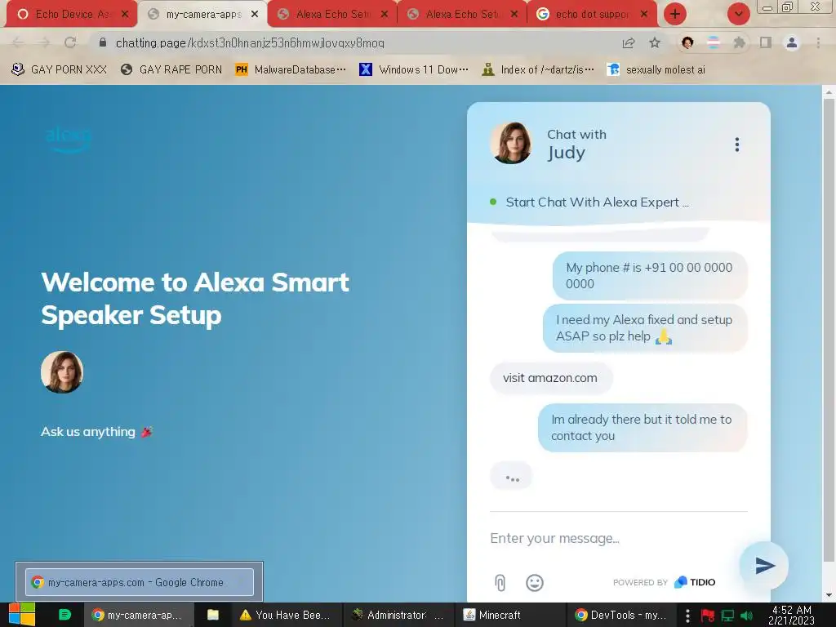The width and height of the screenshot is (836, 627).
Task: Click the 'visit amazon.com' message
Action: 551,378
